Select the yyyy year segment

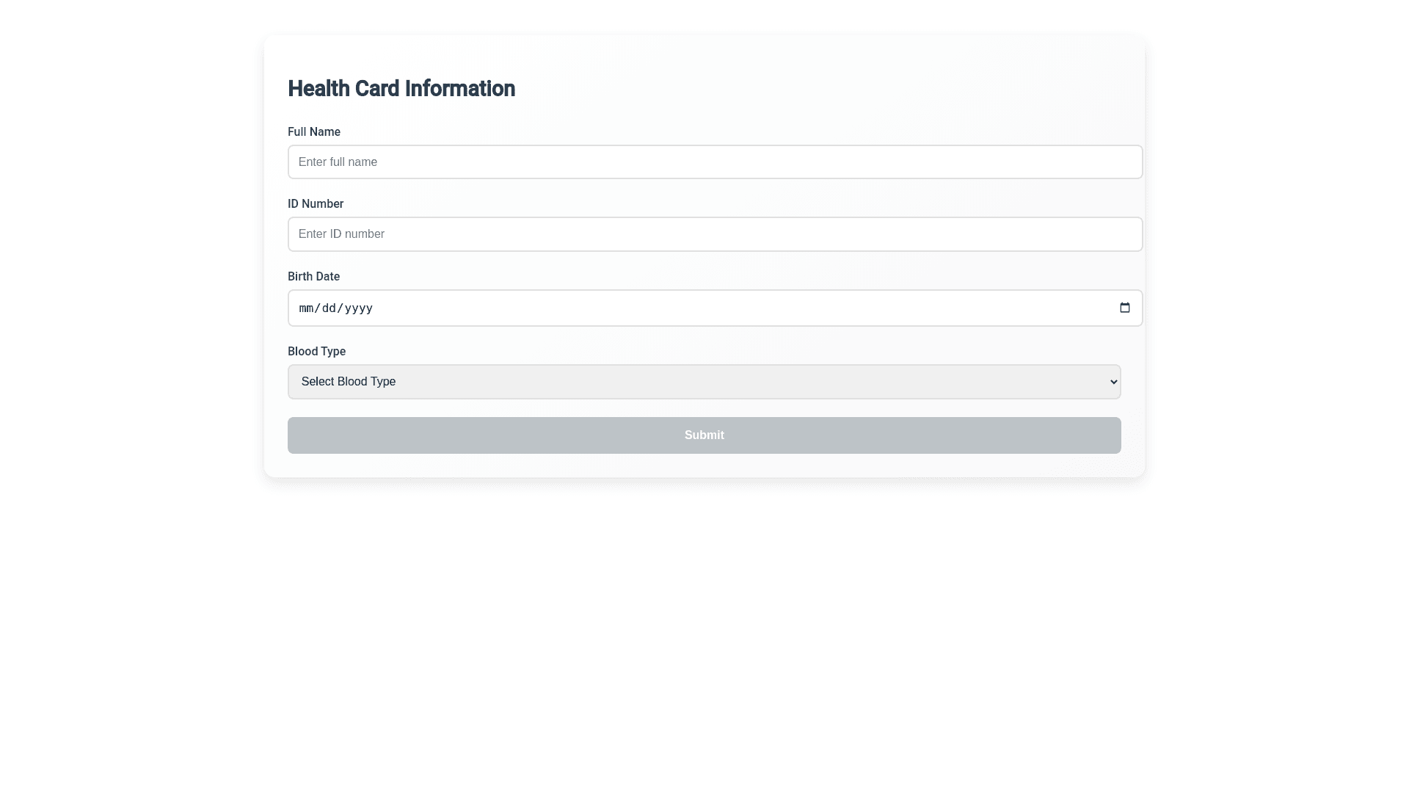(358, 308)
